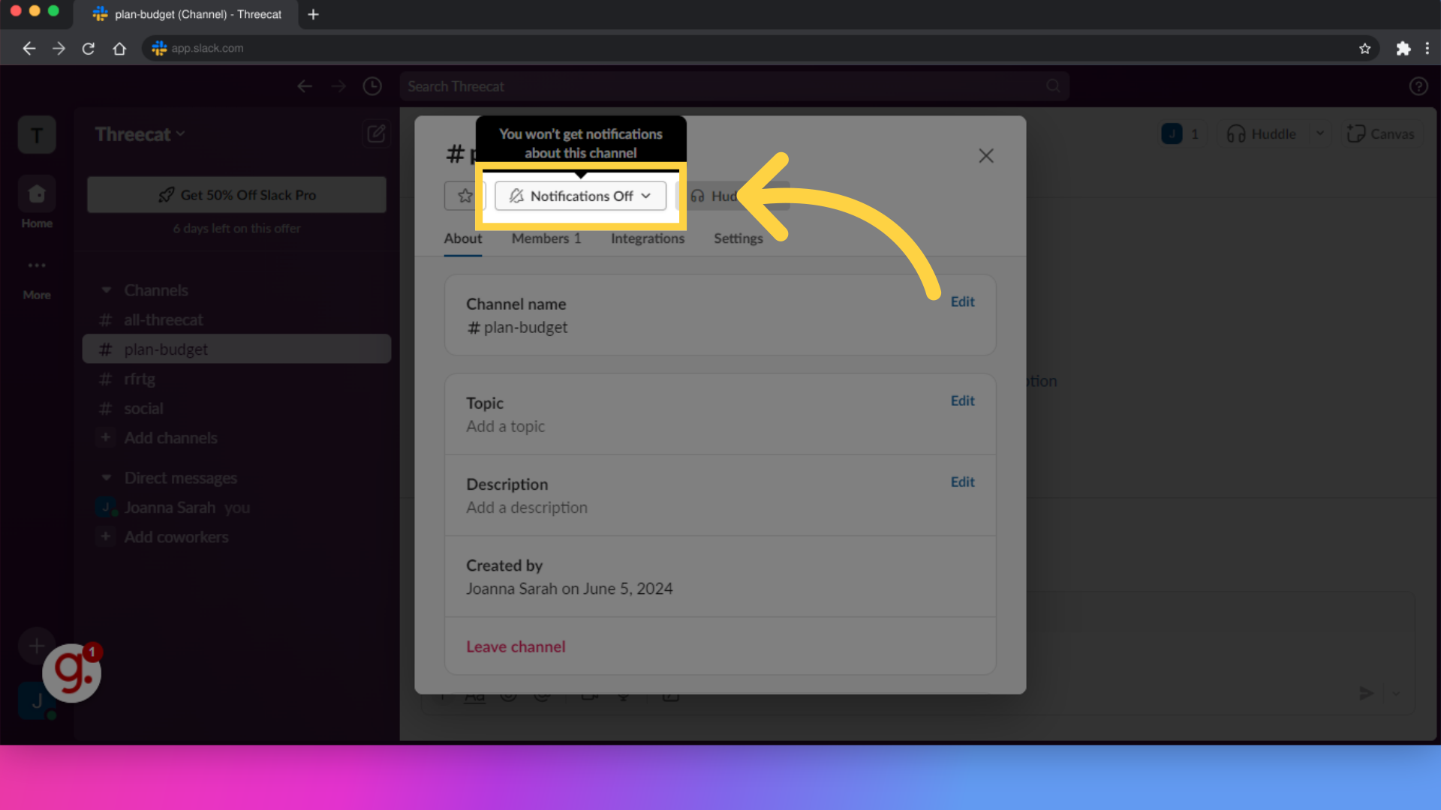
Task: Click Add coworkers
Action: (237, 537)
